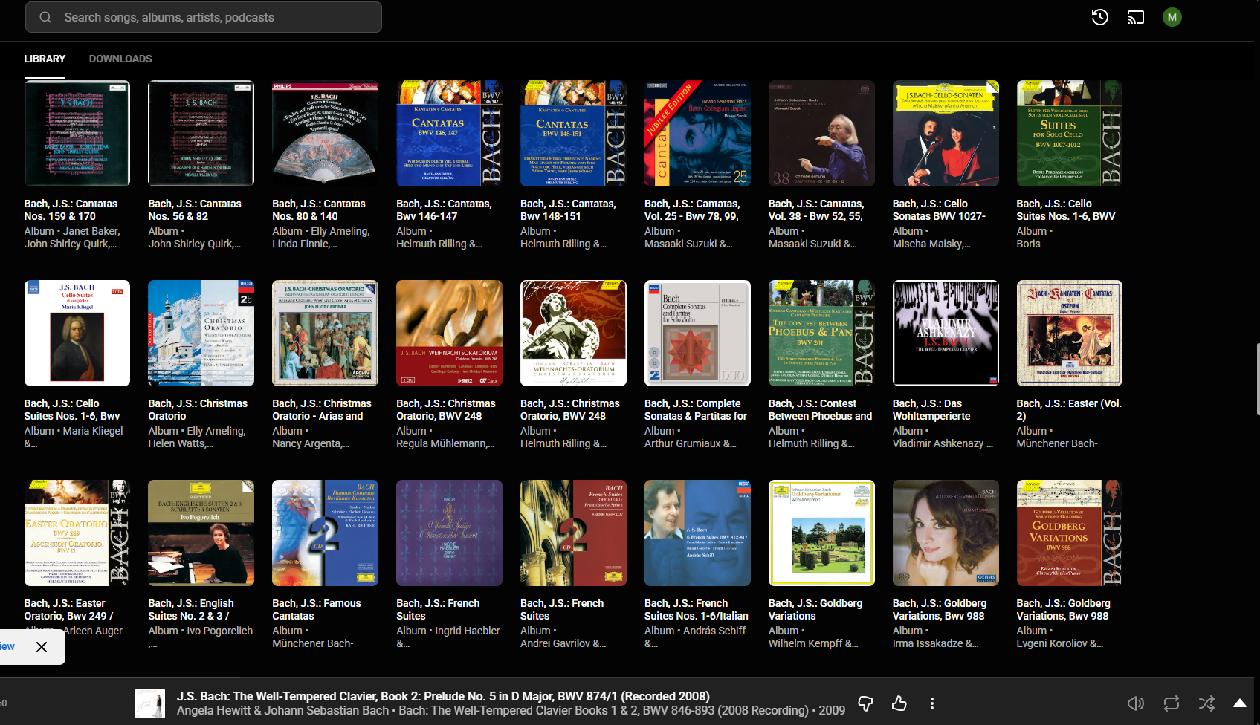Image resolution: width=1260 pixels, height=725 pixels.
Task: Open the album title "Bach, J.S.: French Suites Nos. 1-6/Italian"
Action: pyautogui.click(x=697, y=609)
